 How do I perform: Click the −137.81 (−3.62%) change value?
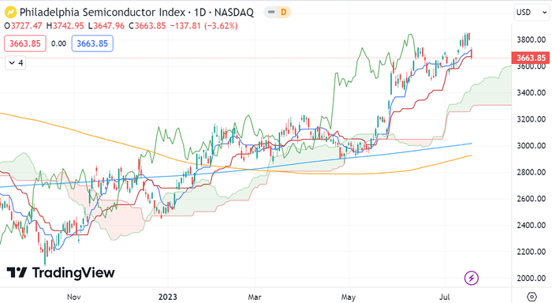point(203,26)
